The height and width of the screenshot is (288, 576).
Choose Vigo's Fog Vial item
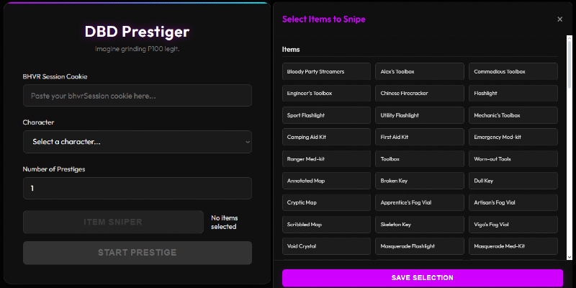click(513, 225)
